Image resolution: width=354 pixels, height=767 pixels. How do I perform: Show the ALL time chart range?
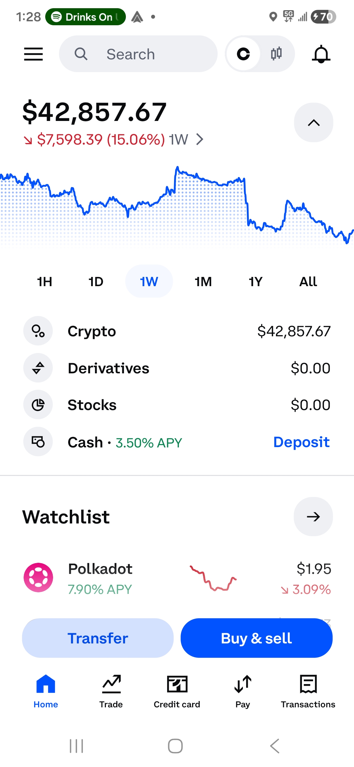308,282
